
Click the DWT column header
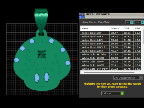pos(128,28)
